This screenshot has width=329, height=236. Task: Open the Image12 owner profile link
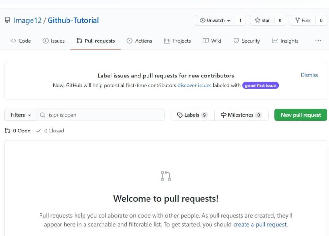click(x=28, y=20)
